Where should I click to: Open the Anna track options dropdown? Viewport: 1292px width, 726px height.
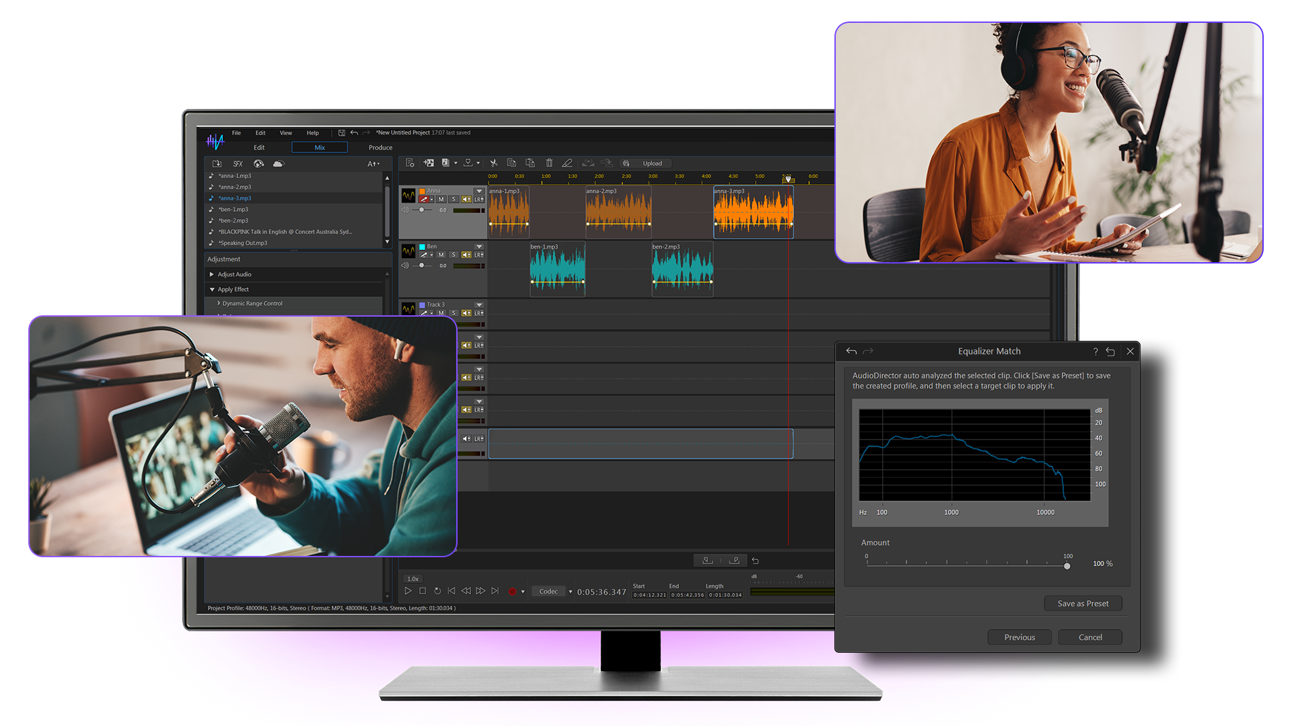pyautogui.click(x=479, y=191)
